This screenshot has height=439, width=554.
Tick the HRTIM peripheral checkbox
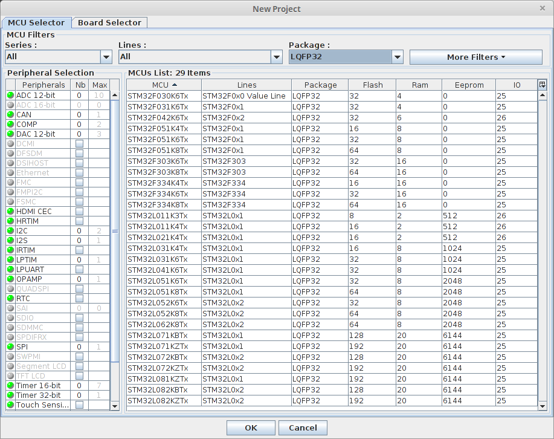(x=80, y=221)
